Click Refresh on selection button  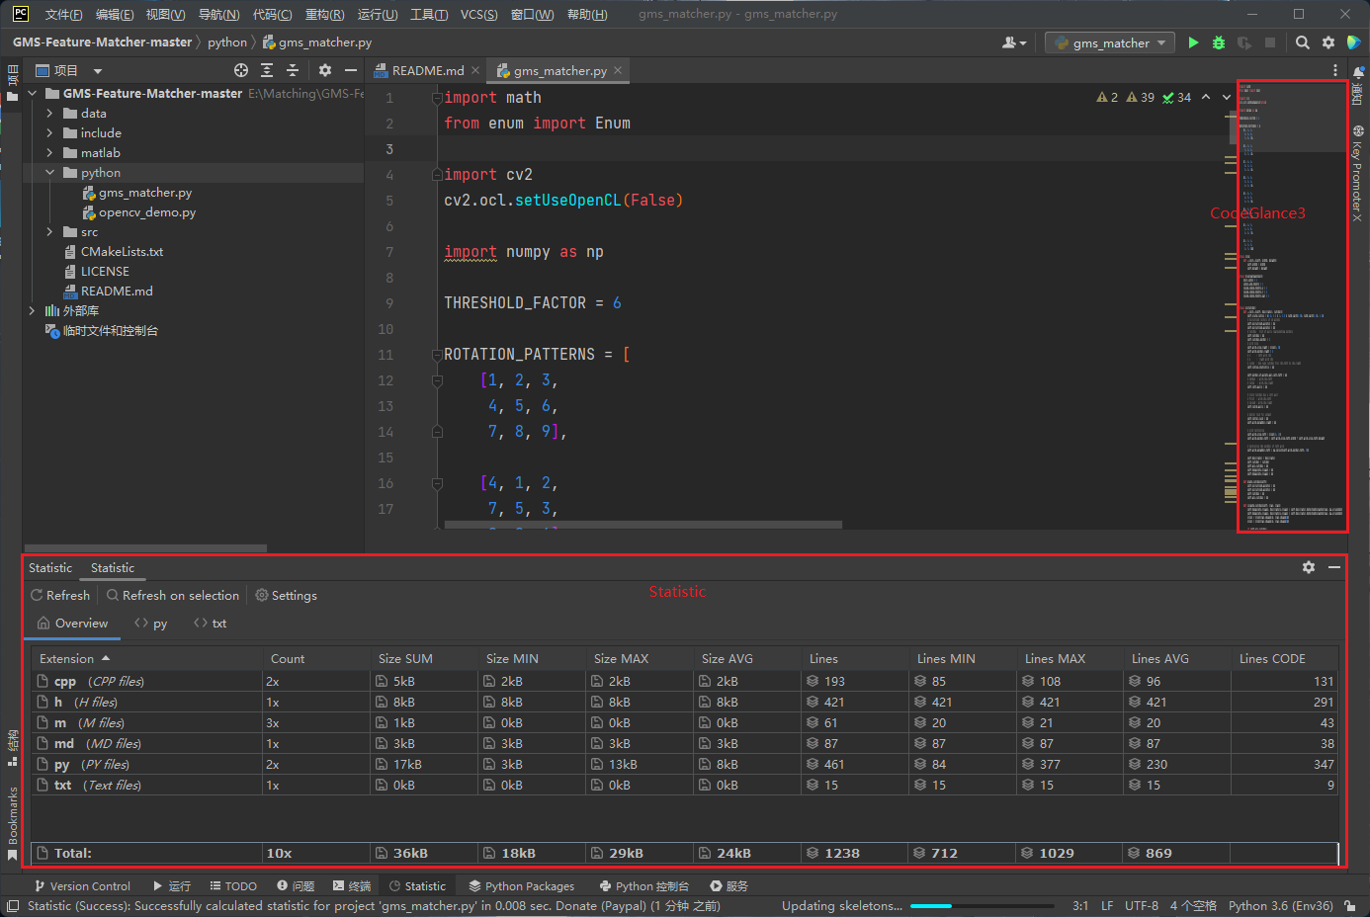pyautogui.click(x=173, y=595)
